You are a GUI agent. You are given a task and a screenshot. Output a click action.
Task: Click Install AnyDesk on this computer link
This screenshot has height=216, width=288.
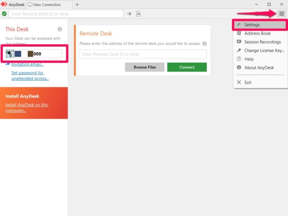[27, 108]
